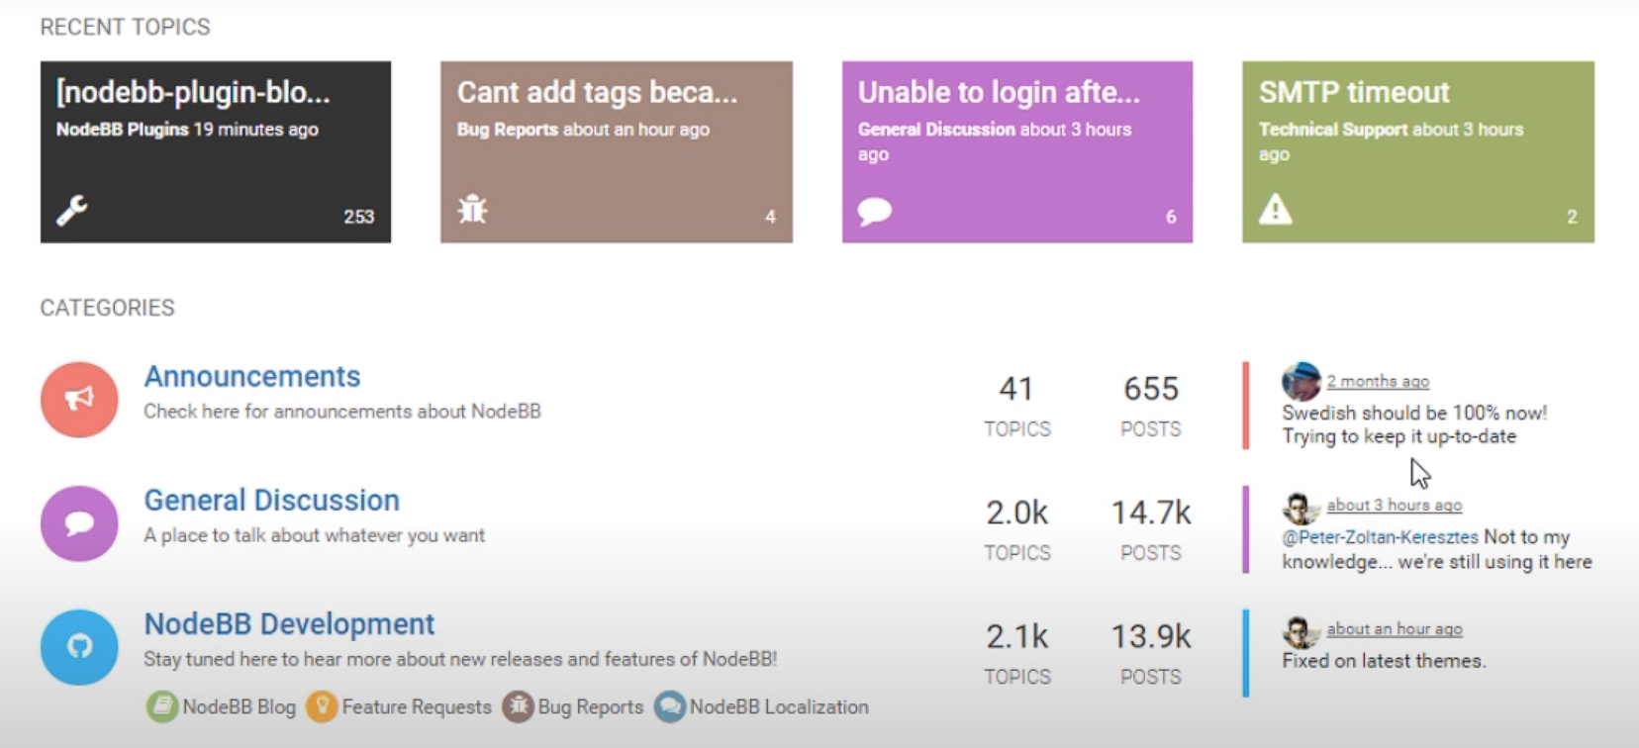Click the Announcements latest poster avatar
1639x748 pixels.
coord(1302,381)
